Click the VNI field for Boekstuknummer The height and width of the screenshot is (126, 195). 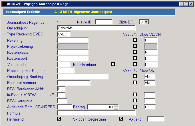click(x=150, y=83)
